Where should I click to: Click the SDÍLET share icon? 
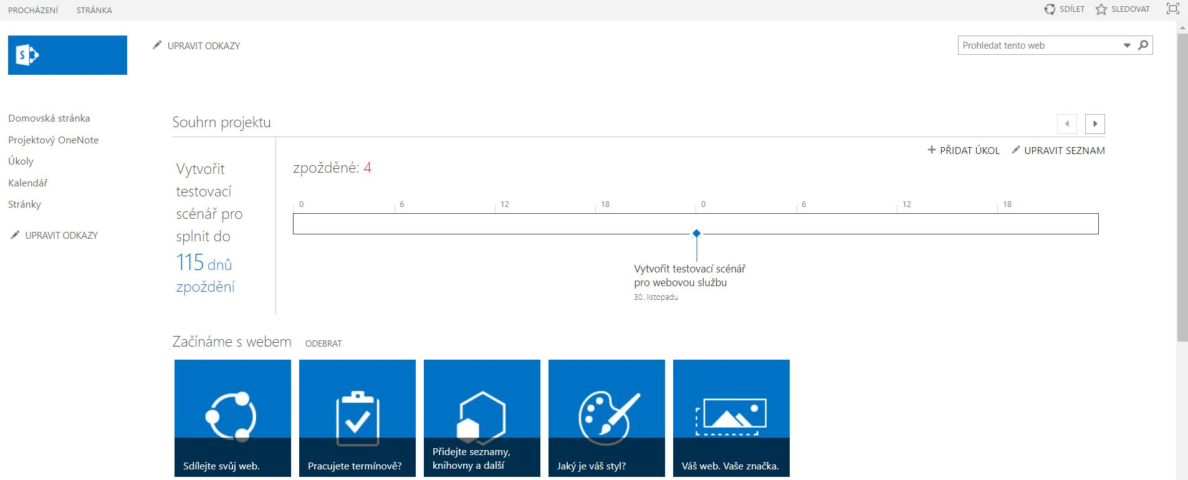pos(1050,9)
